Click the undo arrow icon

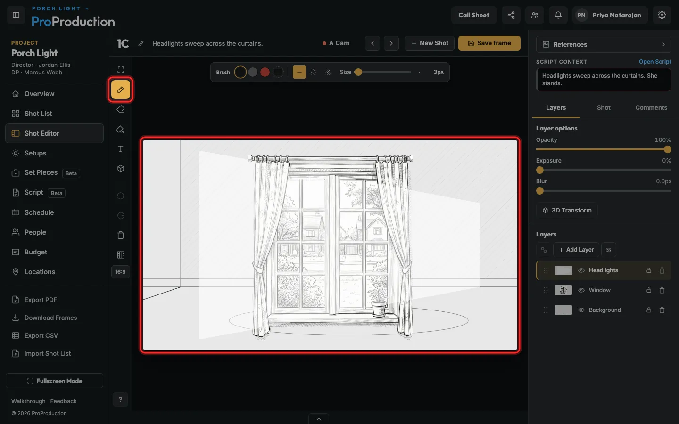click(121, 196)
